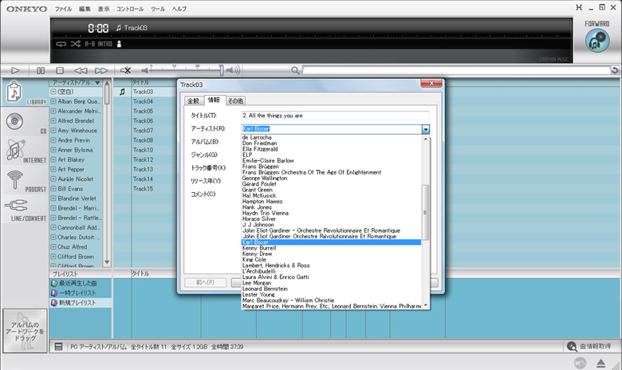Click the タイトル text field
The height and width of the screenshot is (370, 622).
335,116
